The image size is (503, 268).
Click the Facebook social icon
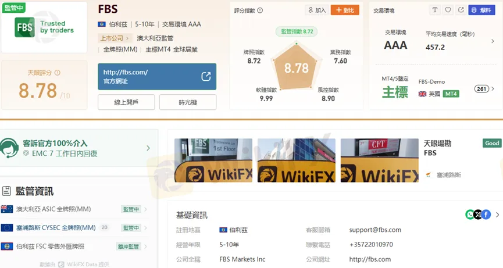(486, 215)
